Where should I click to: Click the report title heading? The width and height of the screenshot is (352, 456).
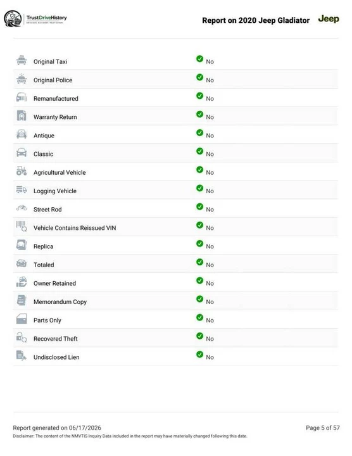[x=256, y=20]
